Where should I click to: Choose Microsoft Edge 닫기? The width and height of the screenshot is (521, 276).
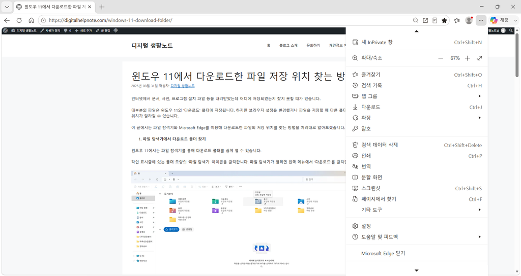[x=417, y=253]
